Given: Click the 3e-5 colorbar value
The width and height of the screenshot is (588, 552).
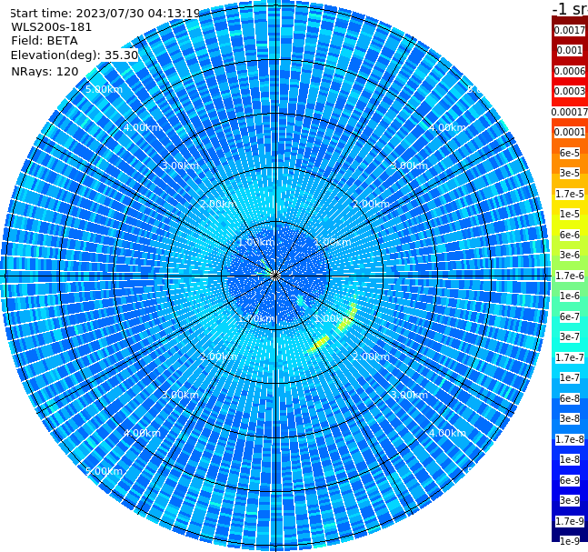Looking at the screenshot, I should pyautogui.click(x=570, y=173).
